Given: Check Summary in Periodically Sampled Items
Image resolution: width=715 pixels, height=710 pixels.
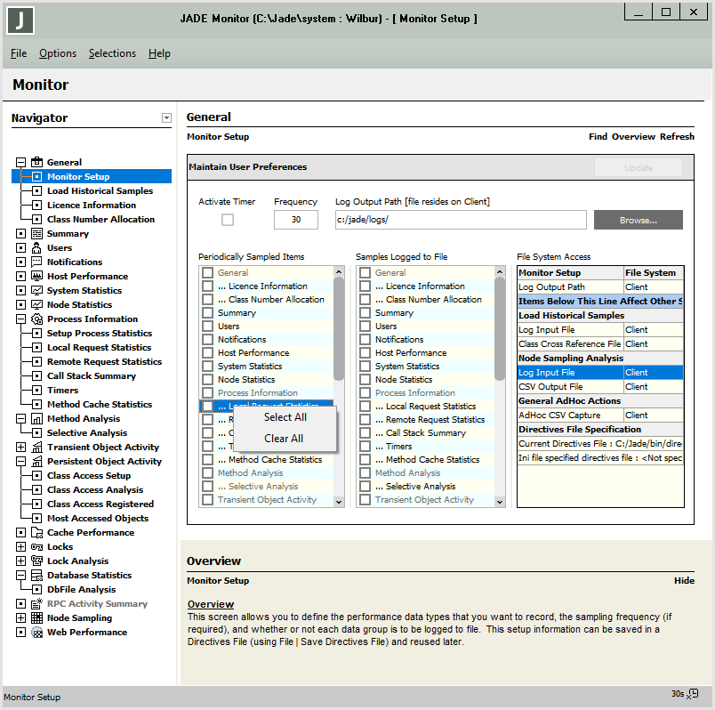Looking at the screenshot, I should tap(208, 312).
